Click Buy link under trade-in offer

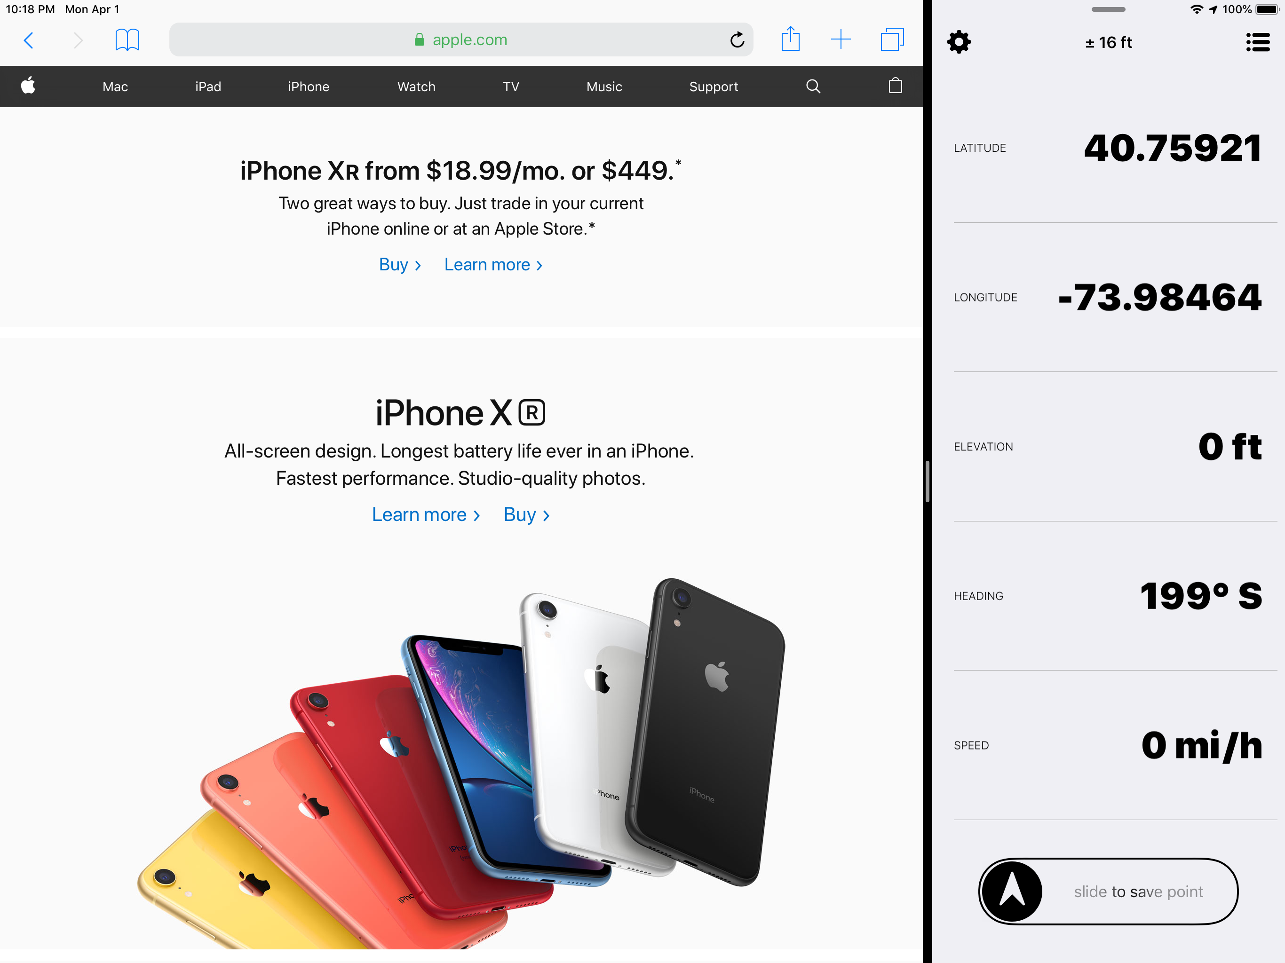pyautogui.click(x=400, y=265)
